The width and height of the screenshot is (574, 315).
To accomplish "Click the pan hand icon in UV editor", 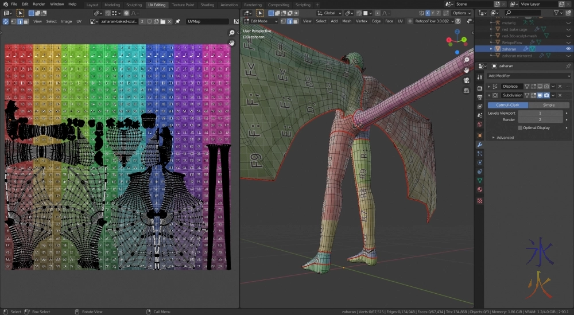I will click(232, 42).
